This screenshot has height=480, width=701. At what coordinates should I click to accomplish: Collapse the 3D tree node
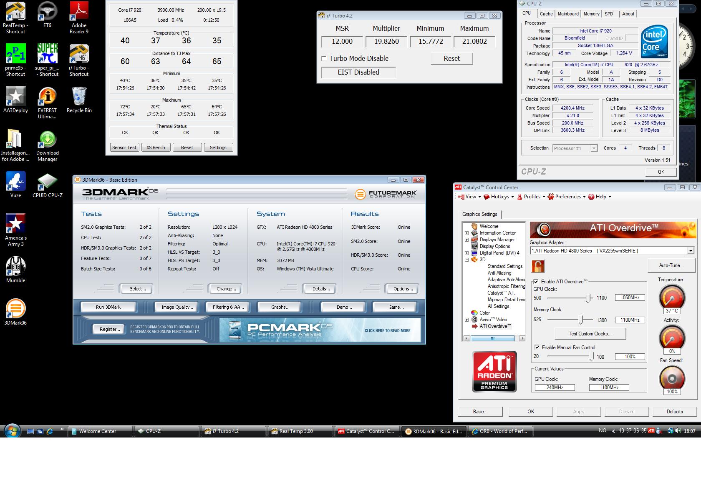(466, 260)
